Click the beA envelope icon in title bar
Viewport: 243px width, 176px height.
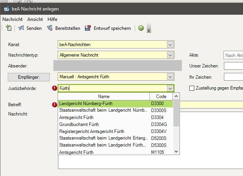click(x=7, y=9)
